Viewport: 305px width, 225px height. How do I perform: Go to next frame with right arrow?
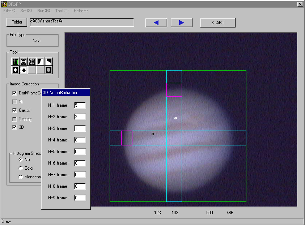coord(181,23)
